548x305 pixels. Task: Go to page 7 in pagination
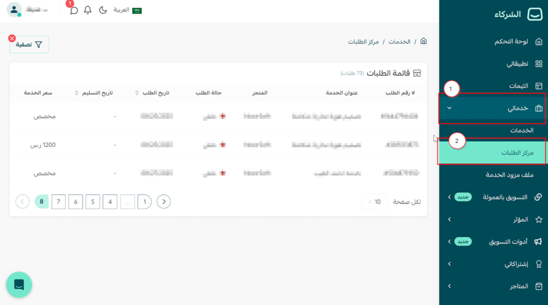[58, 202]
